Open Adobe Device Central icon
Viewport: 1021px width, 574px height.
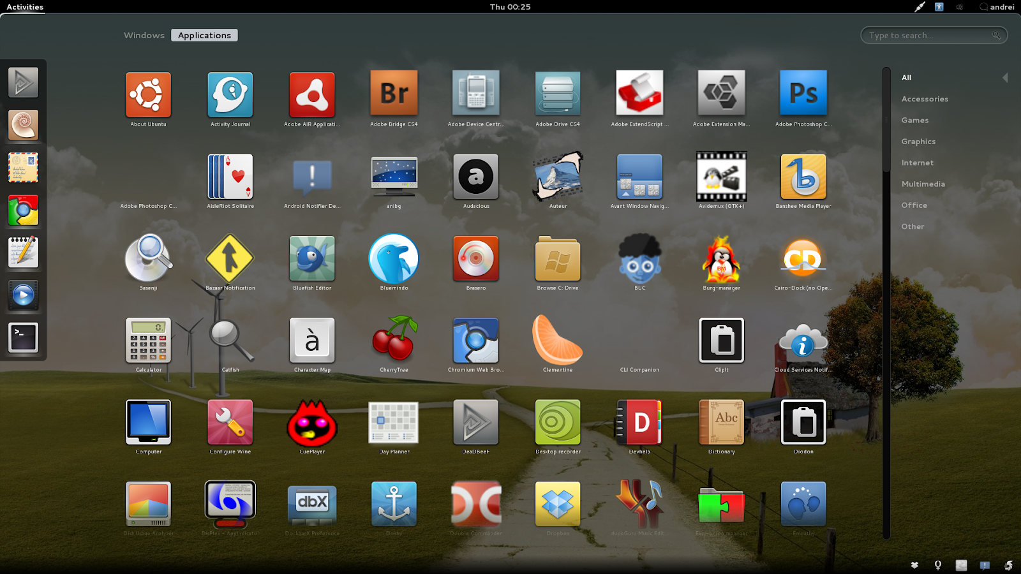click(x=476, y=93)
